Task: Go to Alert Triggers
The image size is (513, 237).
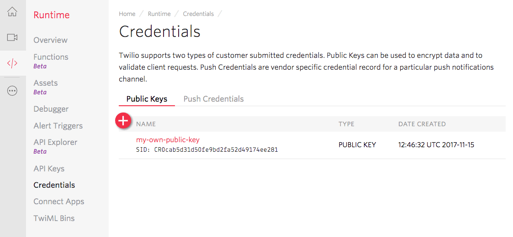Action: (x=58, y=126)
